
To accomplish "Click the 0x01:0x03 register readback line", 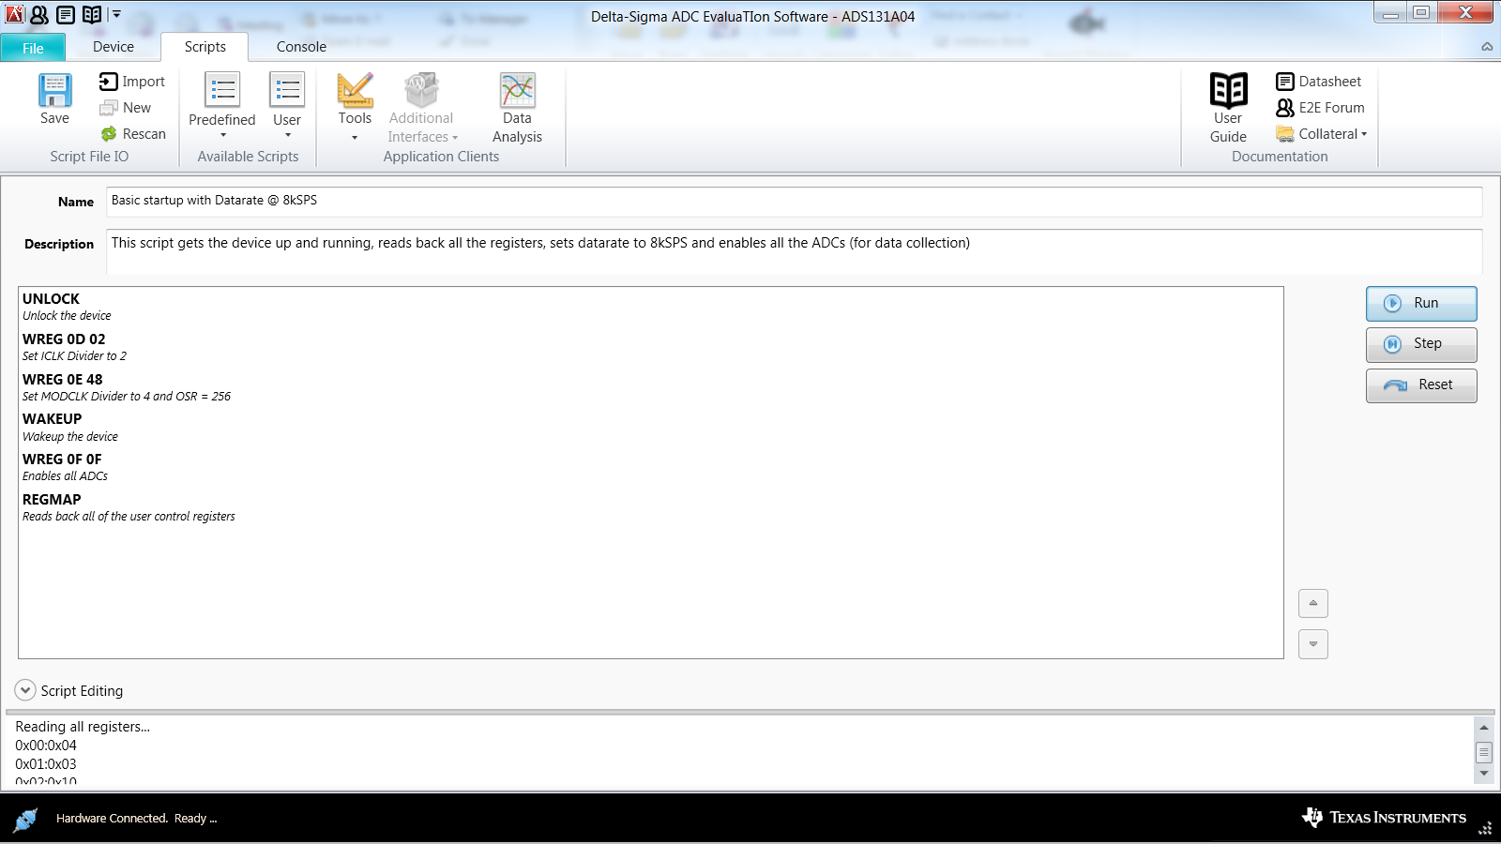I will pos(46,764).
